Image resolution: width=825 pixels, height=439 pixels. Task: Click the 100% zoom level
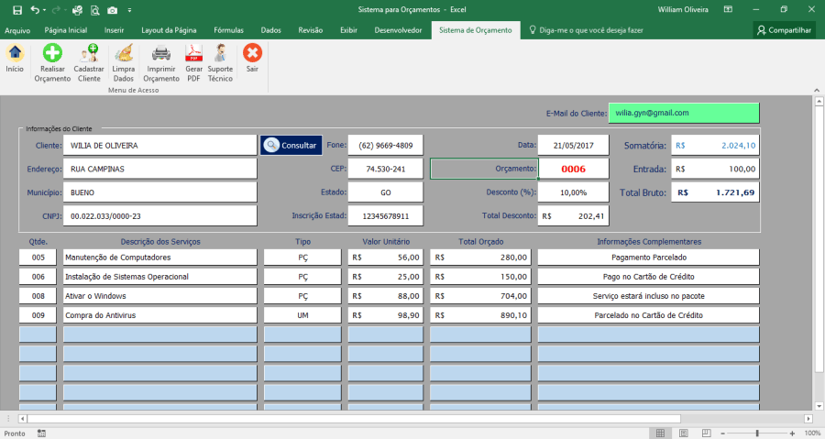click(812, 434)
